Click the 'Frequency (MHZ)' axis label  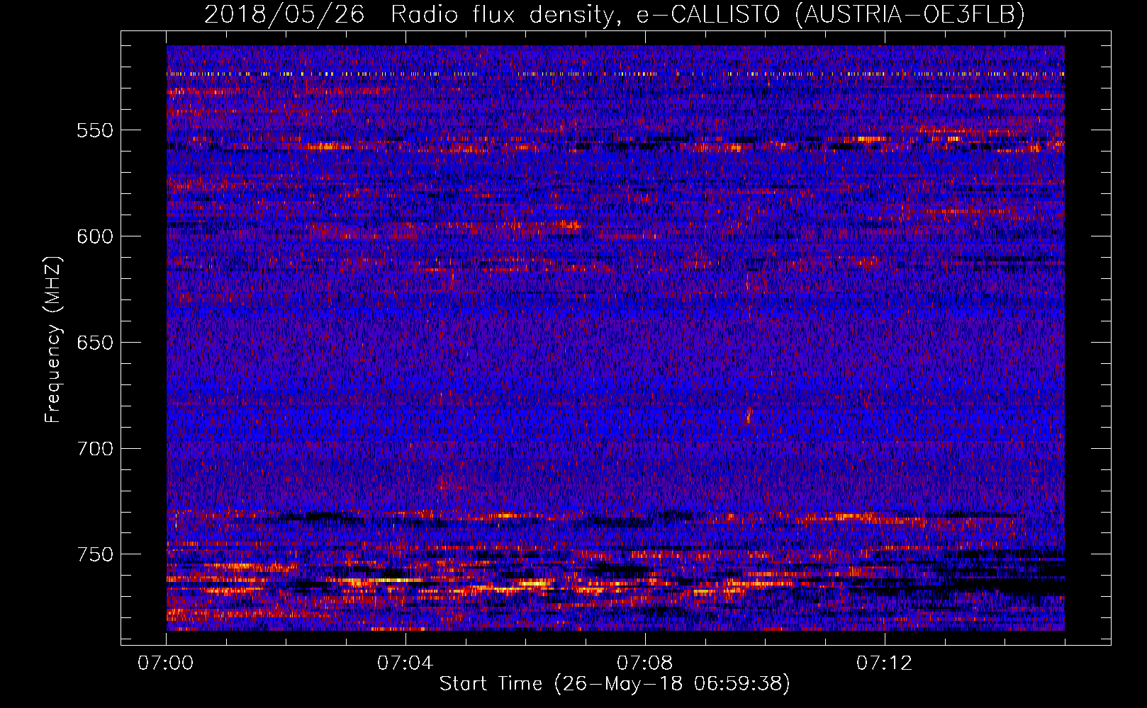53,340
